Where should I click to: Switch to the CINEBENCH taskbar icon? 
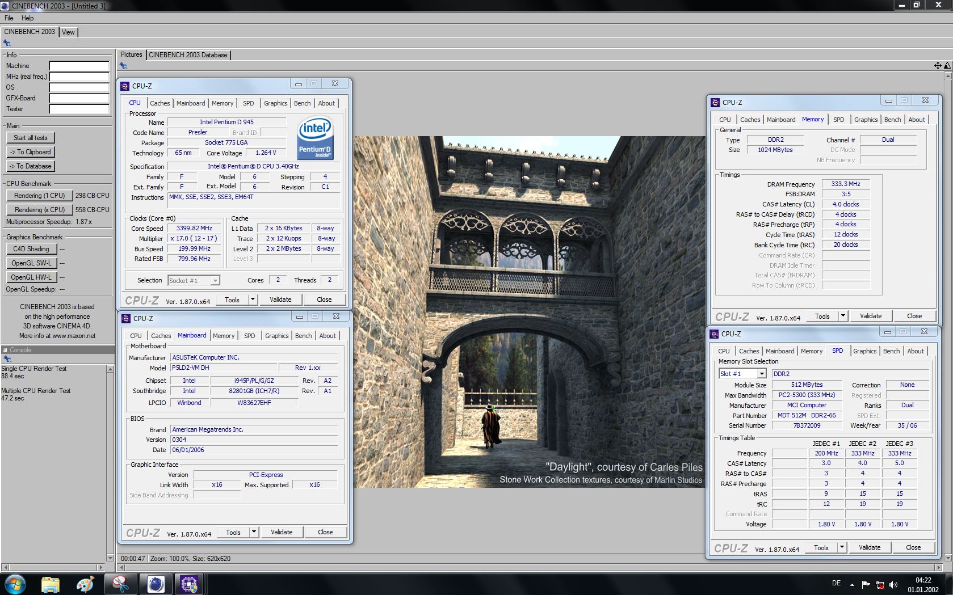tap(156, 584)
